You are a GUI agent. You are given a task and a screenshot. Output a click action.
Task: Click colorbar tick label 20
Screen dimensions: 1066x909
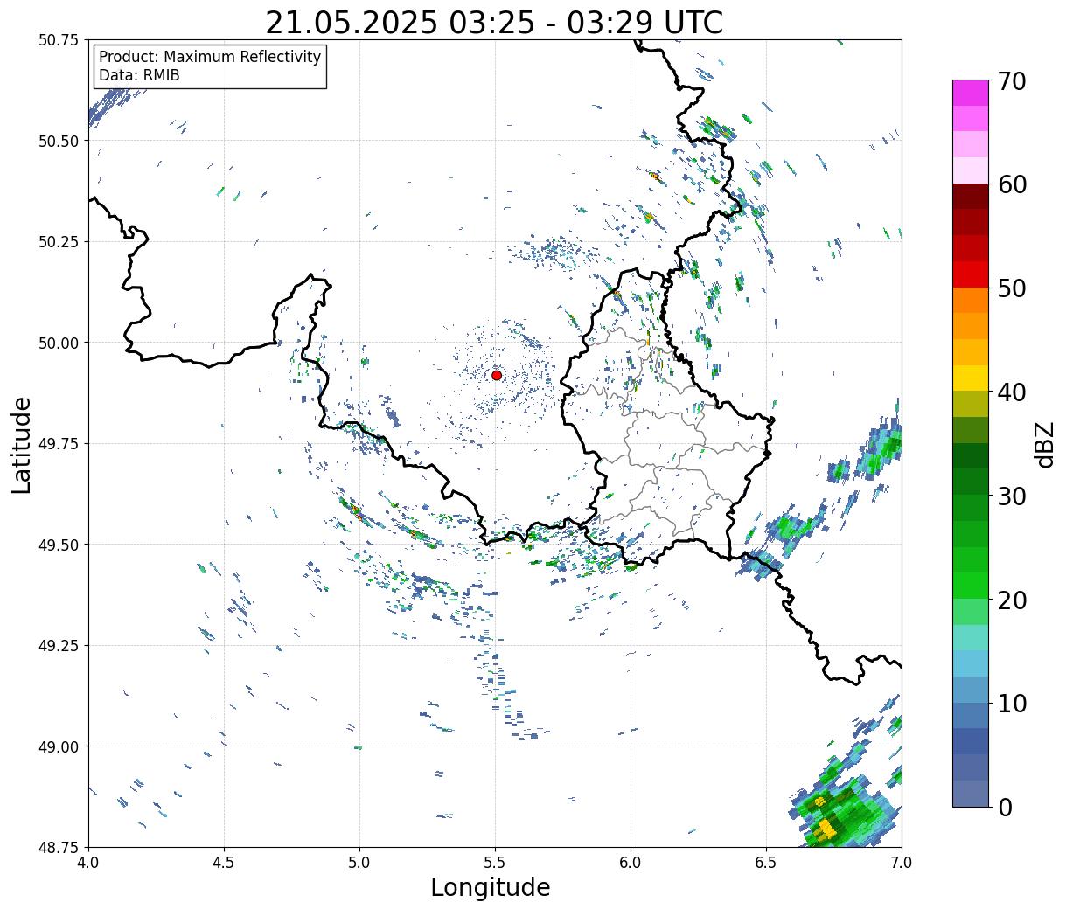(1012, 600)
